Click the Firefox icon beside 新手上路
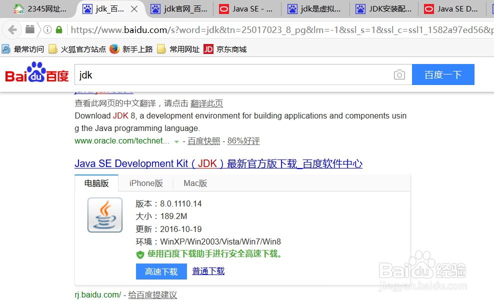Viewport: 494px width, 303px height. pos(114,49)
